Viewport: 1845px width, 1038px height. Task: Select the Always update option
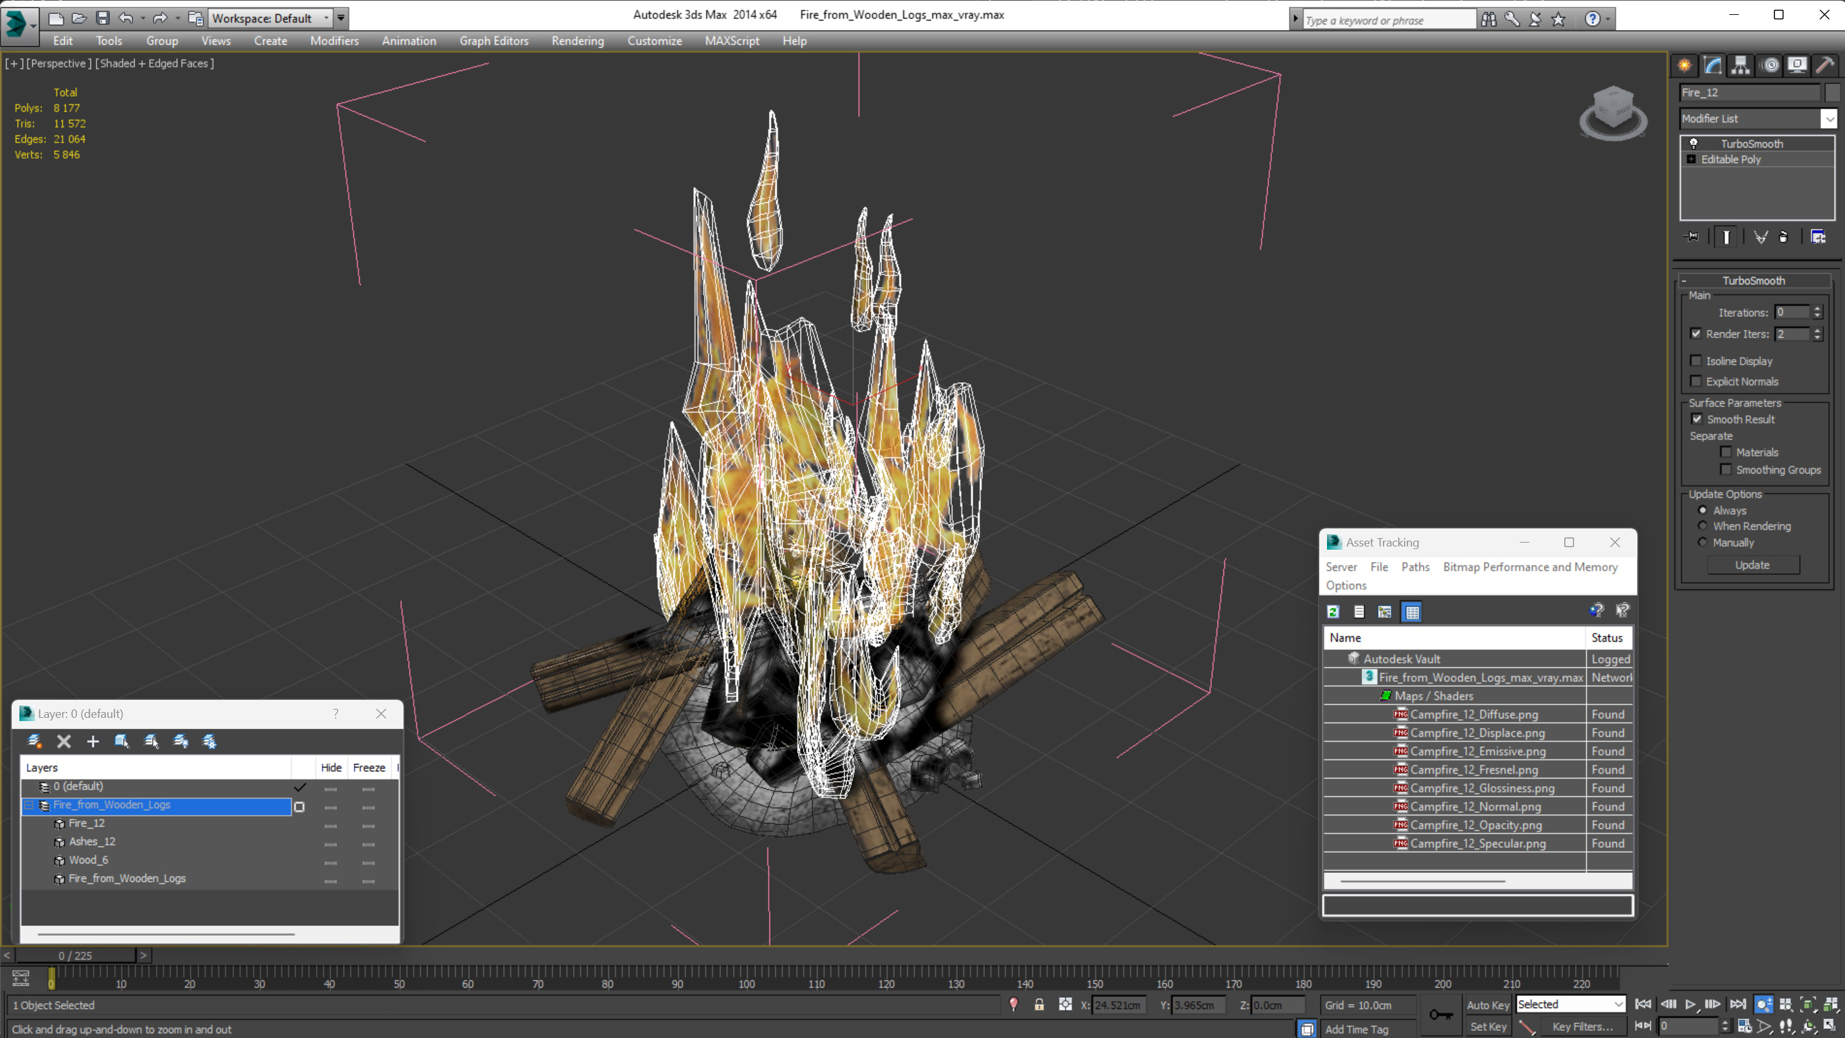pos(1703,510)
